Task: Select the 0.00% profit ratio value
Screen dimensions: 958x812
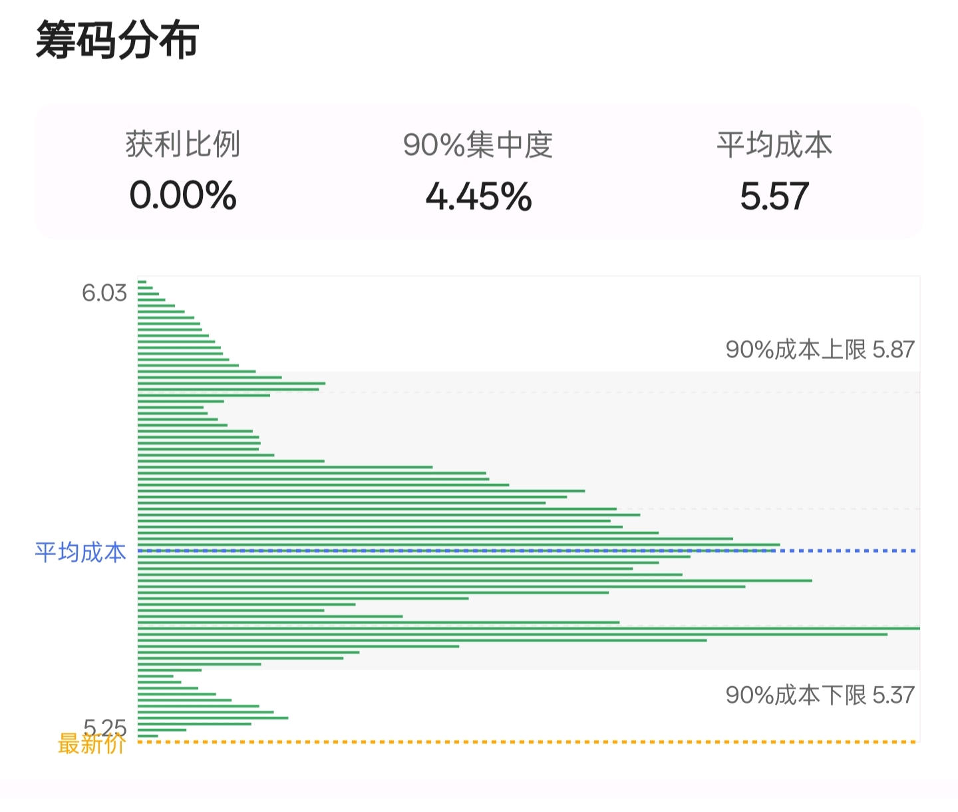Action: pyautogui.click(x=182, y=196)
